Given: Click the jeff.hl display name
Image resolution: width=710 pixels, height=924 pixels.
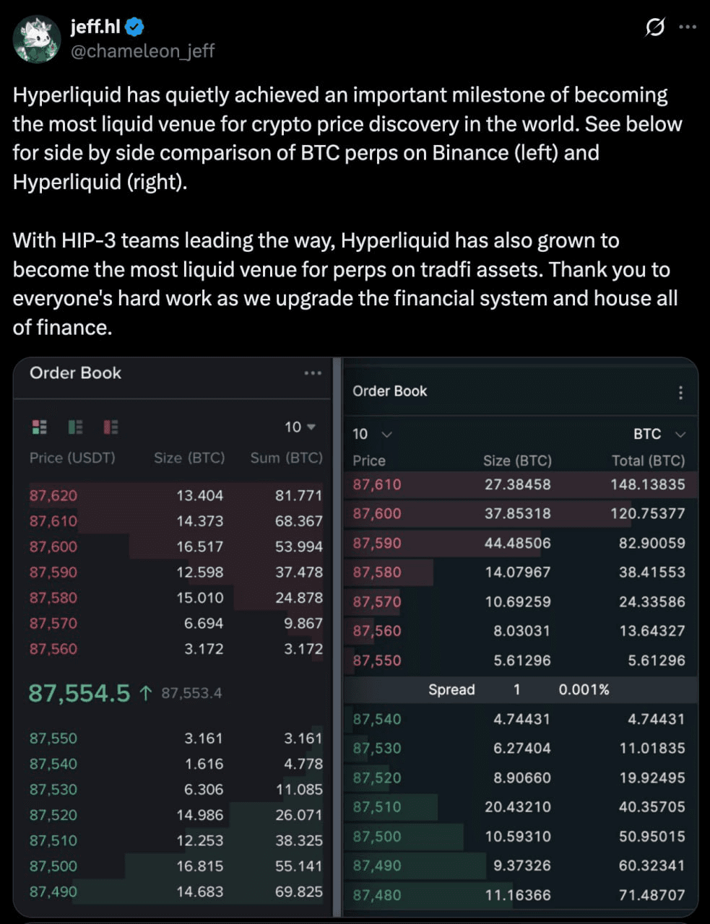Looking at the screenshot, I should [95, 27].
